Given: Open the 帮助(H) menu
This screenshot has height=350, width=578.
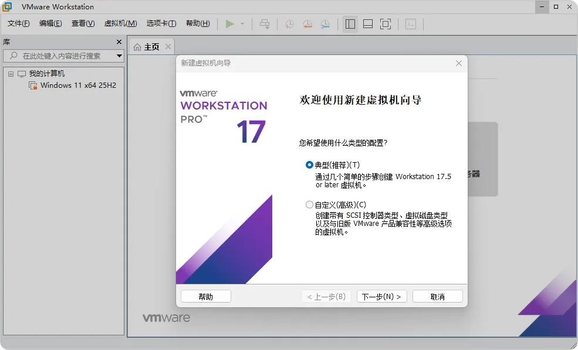Looking at the screenshot, I should pyautogui.click(x=198, y=23).
